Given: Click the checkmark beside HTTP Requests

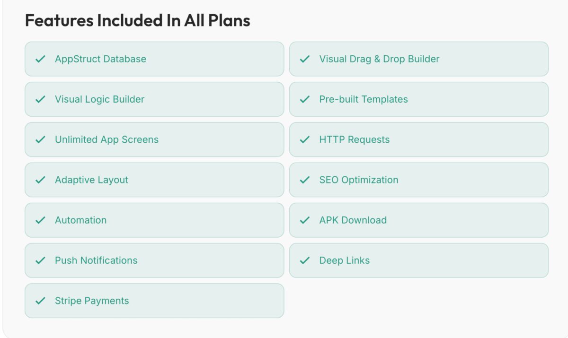Looking at the screenshot, I should [305, 139].
